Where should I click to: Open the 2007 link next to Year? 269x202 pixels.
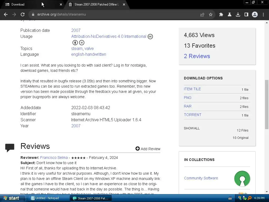(x=76, y=126)
